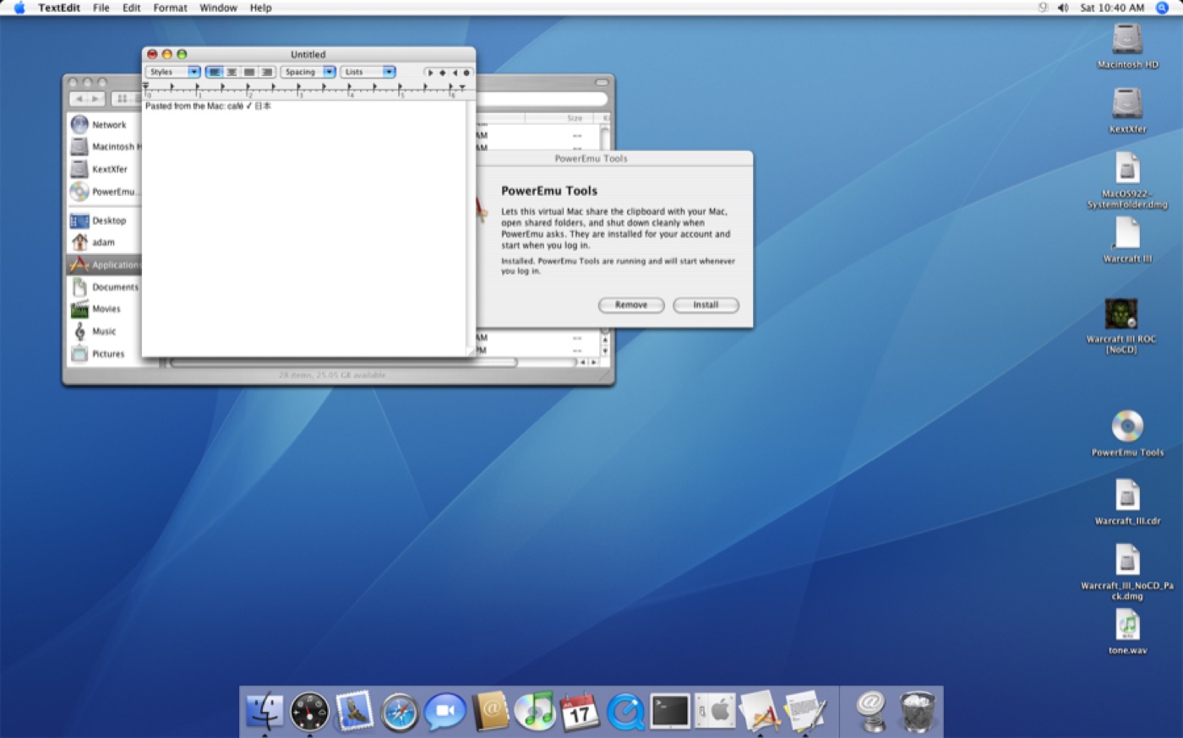
Task: Open the Lists dropdown in TextEdit
Action: tap(368, 72)
